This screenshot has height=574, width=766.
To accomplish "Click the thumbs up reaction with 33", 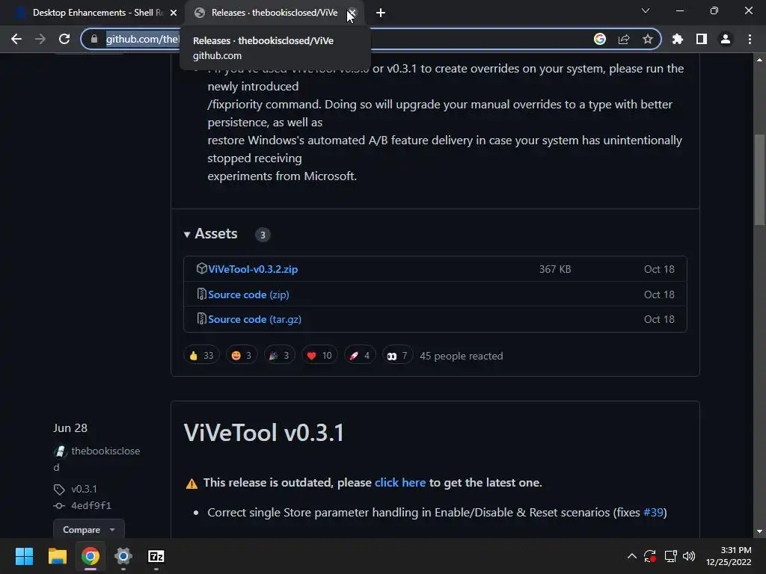I will pyautogui.click(x=201, y=355).
